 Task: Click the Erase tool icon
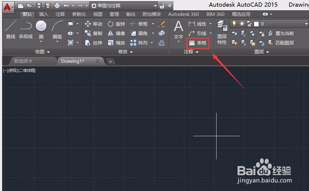162,24
